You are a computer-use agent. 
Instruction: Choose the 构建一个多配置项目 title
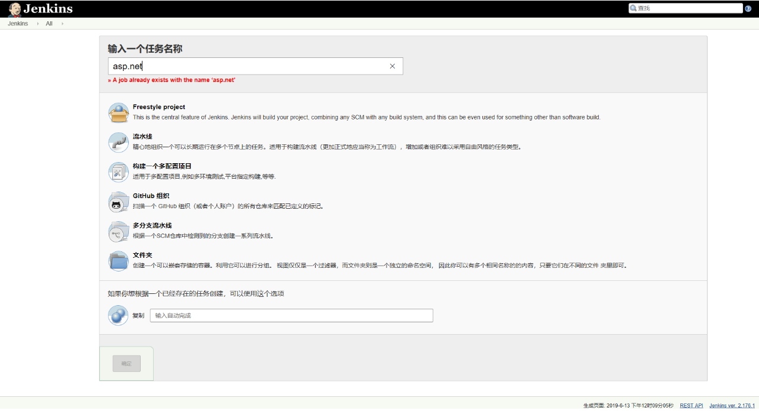[162, 166]
